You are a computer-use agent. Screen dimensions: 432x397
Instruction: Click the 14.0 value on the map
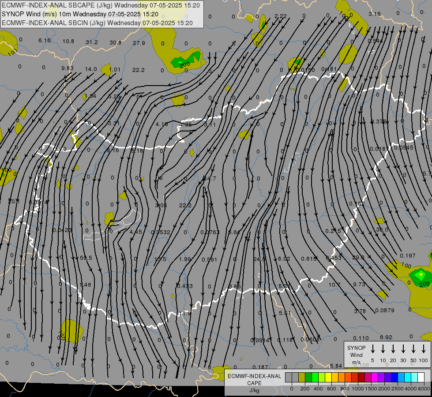91,69
